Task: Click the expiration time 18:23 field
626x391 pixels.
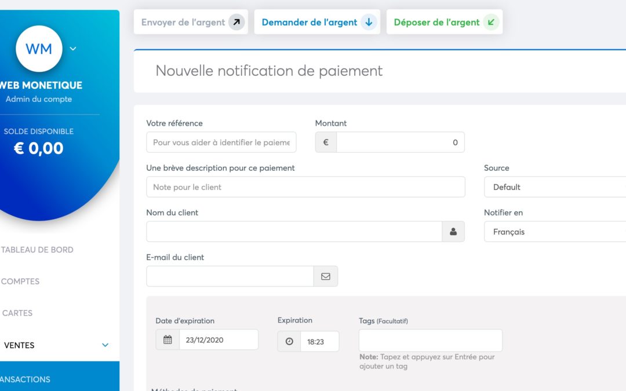Action: pyautogui.click(x=320, y=342)
